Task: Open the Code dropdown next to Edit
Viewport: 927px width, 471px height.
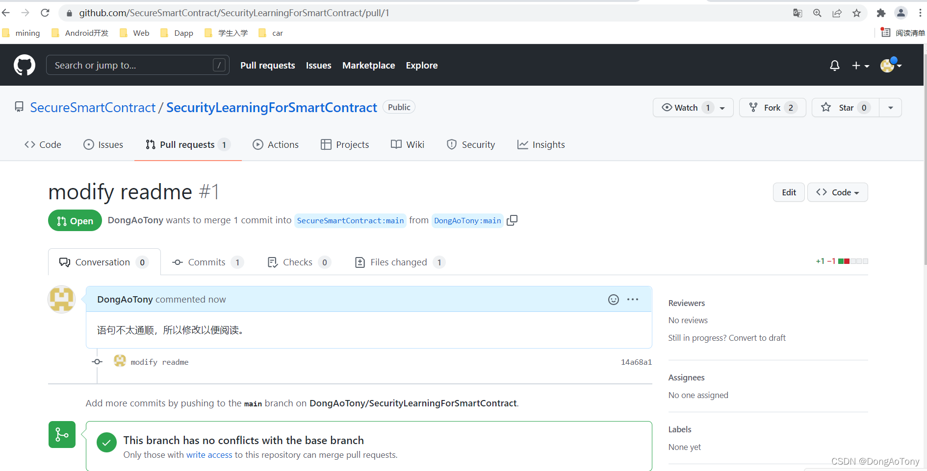Action: [x=837, y=192]
